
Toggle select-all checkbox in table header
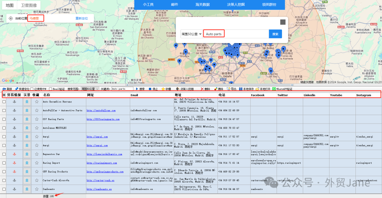click(4, 95)
